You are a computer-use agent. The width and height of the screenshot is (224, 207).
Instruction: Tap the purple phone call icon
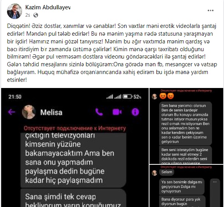click(x=99, y=112)
